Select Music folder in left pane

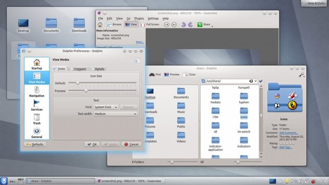pyautogui.click(x=181, y=108)
